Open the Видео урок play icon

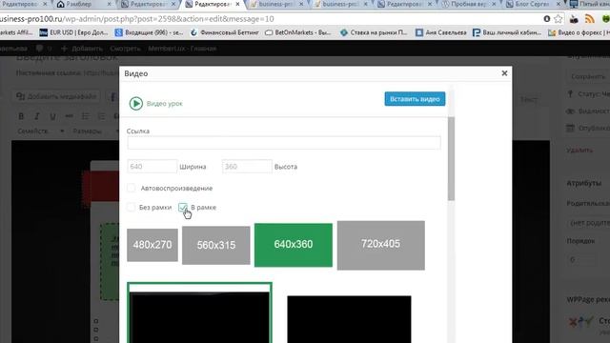pos(136,104)
